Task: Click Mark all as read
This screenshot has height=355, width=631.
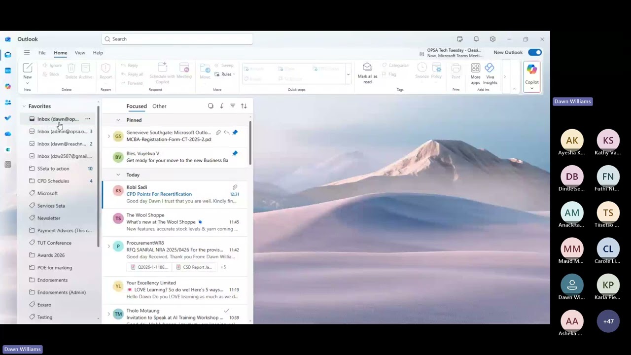Action: coord(367,73)
